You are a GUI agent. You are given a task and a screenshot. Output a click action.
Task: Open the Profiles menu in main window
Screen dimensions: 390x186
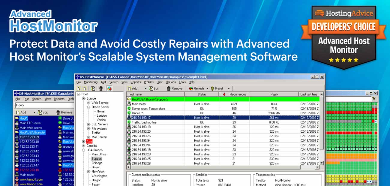point(149,82)
